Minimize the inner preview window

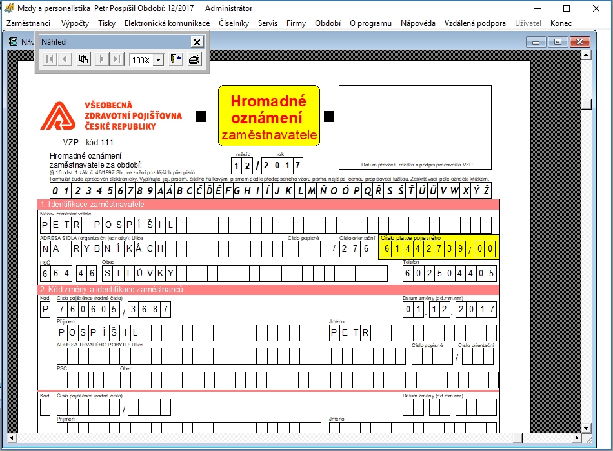click(536, 41)
